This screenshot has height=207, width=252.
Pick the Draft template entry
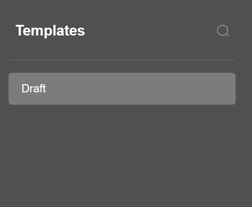point(122,89)
